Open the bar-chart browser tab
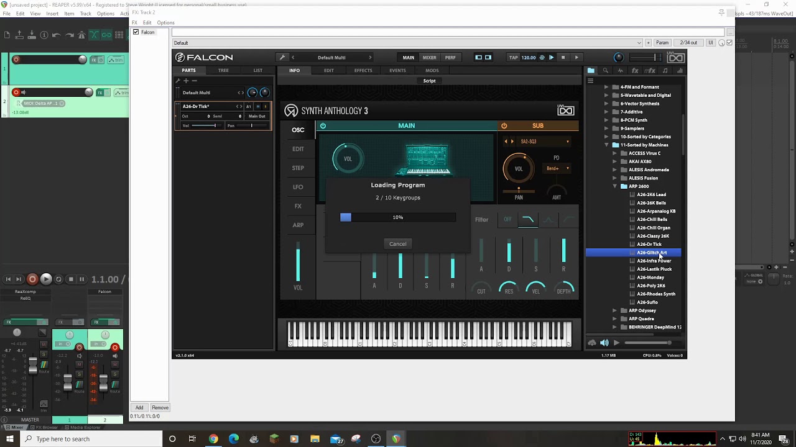 [x=679, y=71]
